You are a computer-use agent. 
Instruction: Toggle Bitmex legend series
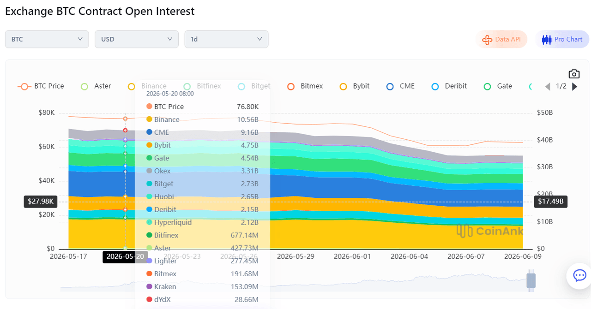(305, 86)
